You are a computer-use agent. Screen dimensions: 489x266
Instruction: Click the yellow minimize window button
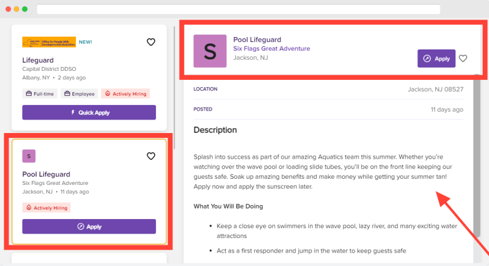click(x=17, y=9)
